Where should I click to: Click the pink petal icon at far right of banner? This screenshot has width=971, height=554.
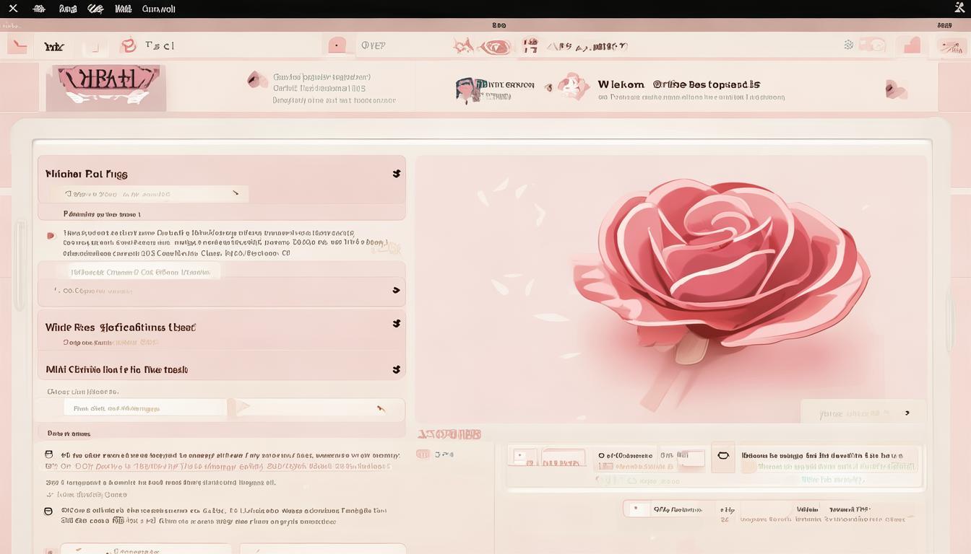click(896, 89)
